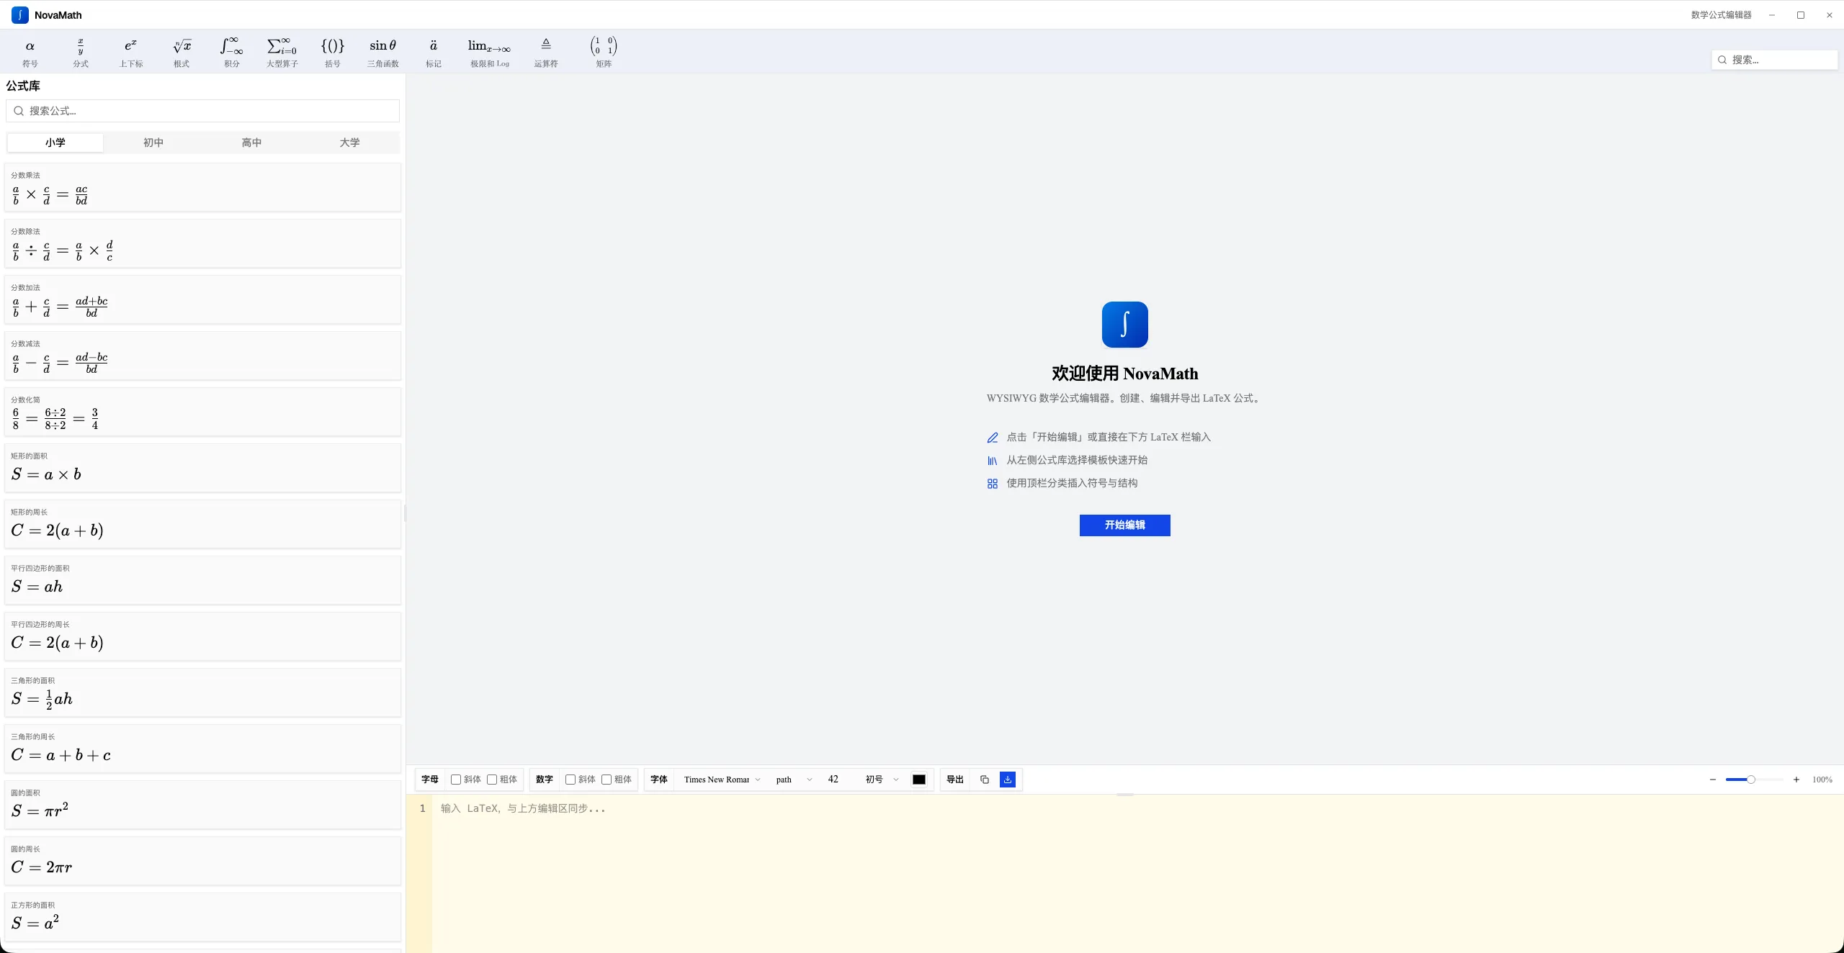Toggle 粗体 bold for 数字 numbers
1844x953 pixels.
(607, 780)
